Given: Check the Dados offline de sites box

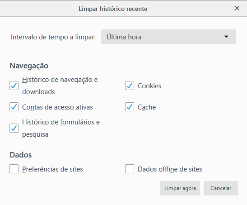Looking at the screenshot, I should point(130,169).
